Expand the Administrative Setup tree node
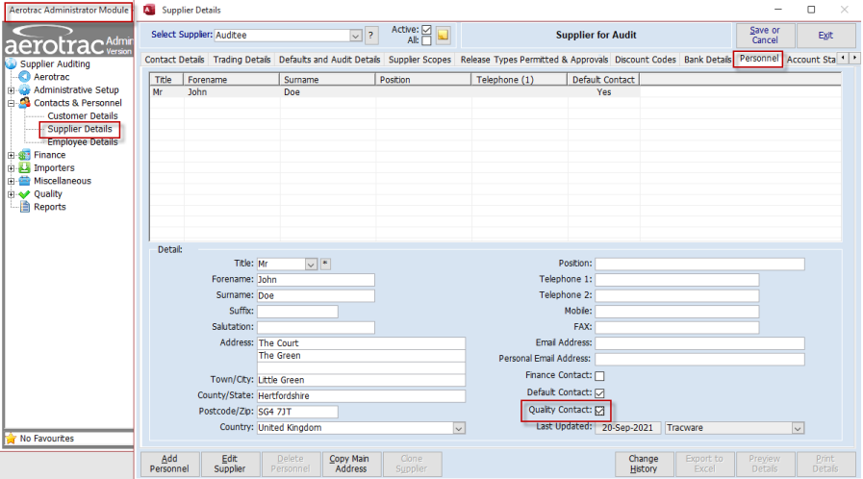The image size is (863, 479). point(12,90)
